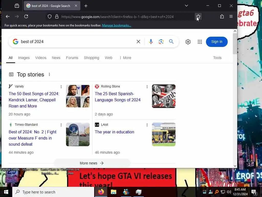This screenshot has width=262, height=197.
Task: Open Papers, Please desktop shortcut
Action: pyautogui.click(x=10, y=169)
